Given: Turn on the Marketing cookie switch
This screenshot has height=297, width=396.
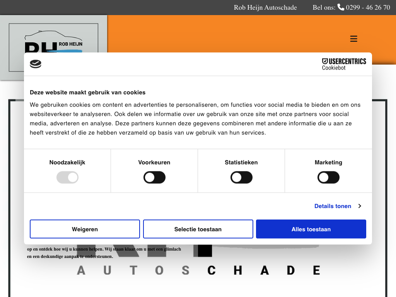Looking at the screenshot, I should click(x=328, y=178).
